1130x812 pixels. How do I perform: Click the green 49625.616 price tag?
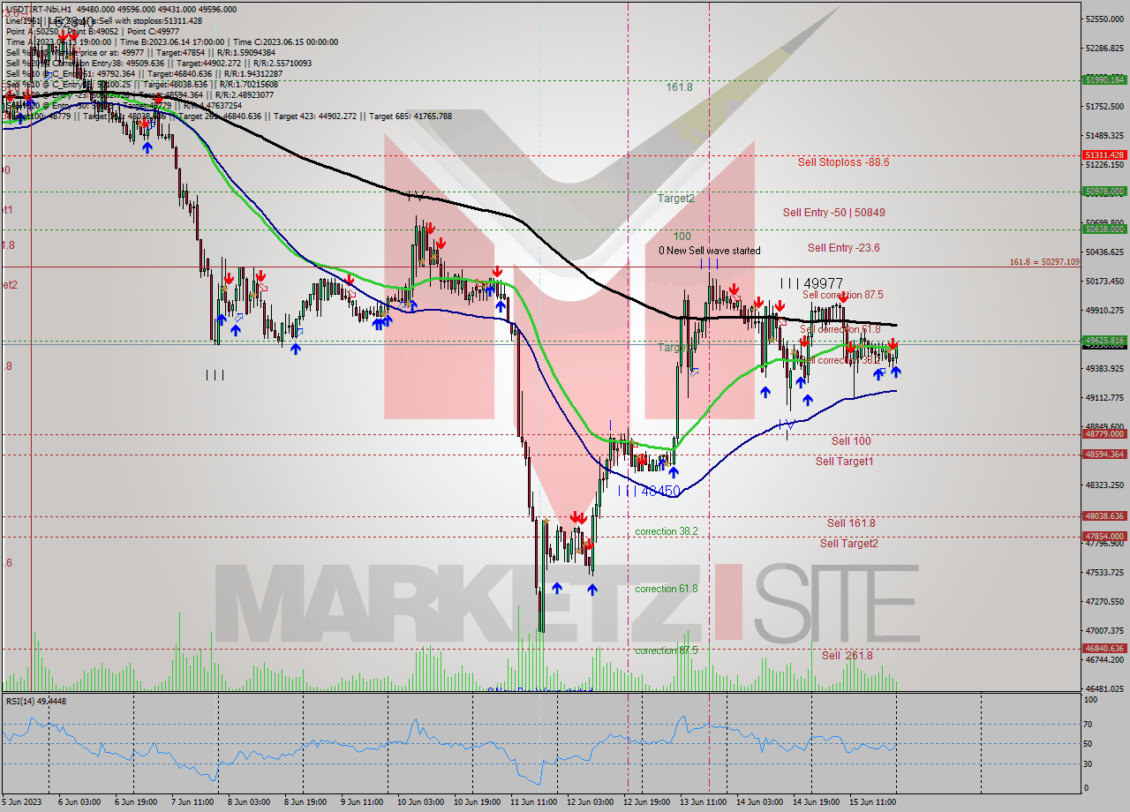point(1104,340)
